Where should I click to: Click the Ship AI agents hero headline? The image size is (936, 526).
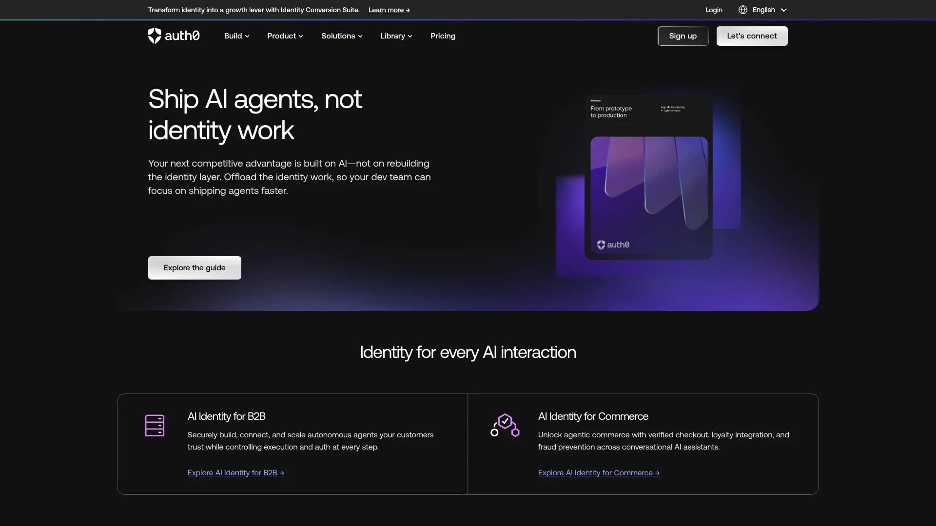click(x=255, y=115)
